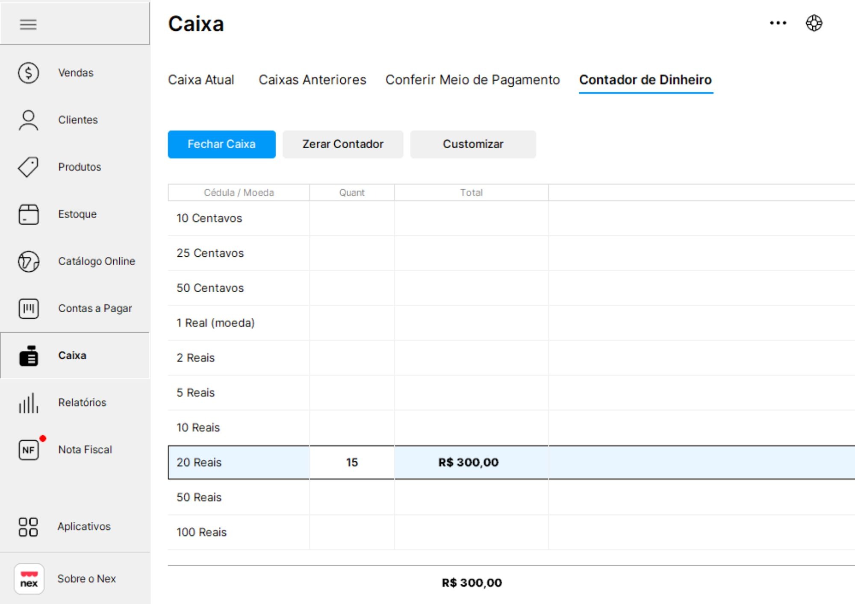Toggle the hamburger menu icon
This screenshot has height=604, width=855.
[28, 24]
